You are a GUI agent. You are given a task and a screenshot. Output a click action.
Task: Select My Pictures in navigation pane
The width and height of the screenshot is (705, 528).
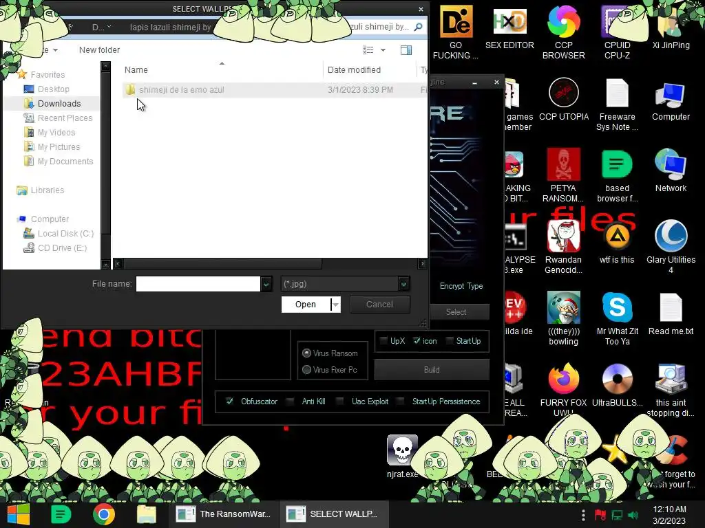coord(59,147)
